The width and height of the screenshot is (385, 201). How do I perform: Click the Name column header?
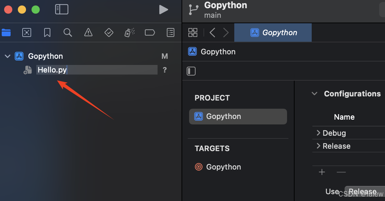(x=344, y=117)
